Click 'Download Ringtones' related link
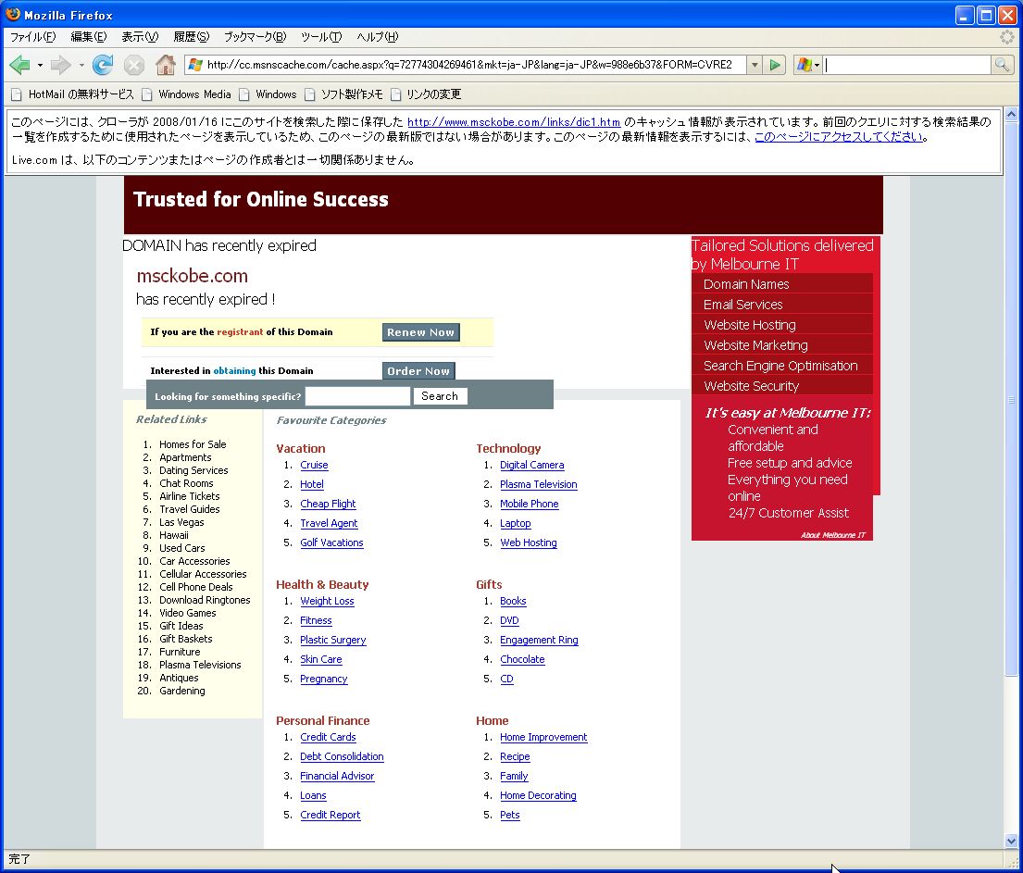1023x873 pixels. pyautogui.click(x=205, y=600)
